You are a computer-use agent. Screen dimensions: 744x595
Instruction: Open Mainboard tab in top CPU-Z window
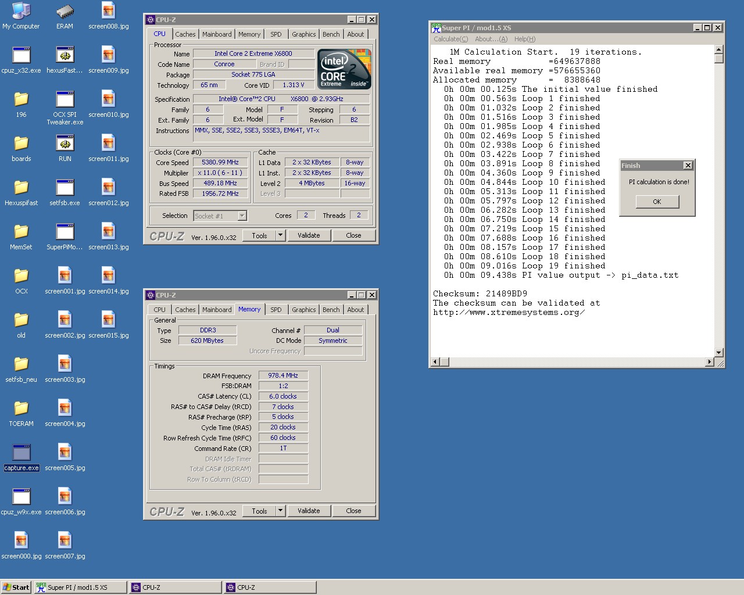pyautogui.click(x=217, y=34)
